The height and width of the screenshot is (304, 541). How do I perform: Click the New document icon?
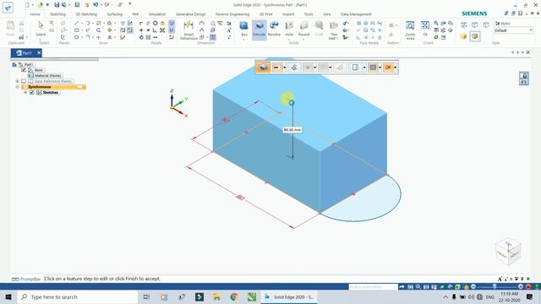click(28, 5)
